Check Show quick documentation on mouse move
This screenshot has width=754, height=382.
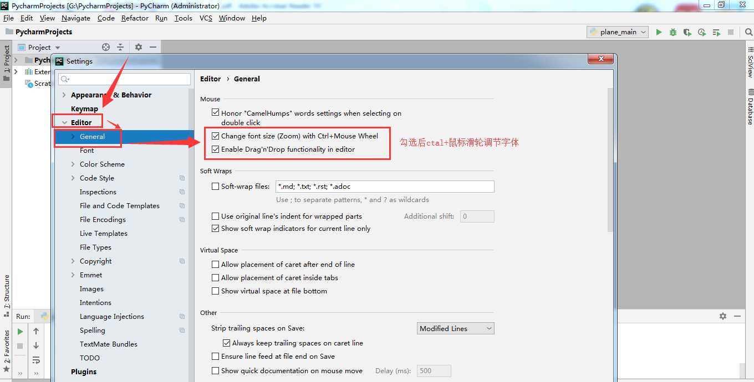(x=216, y=371)
